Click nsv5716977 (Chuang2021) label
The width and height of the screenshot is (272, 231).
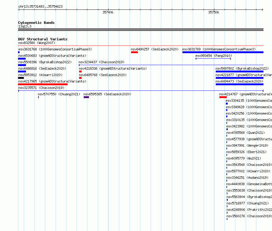point(248,203)
